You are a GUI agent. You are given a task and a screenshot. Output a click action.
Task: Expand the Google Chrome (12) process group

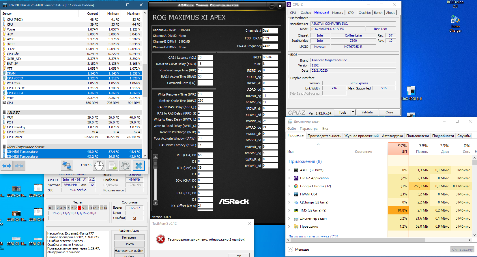tap(289, 186)
